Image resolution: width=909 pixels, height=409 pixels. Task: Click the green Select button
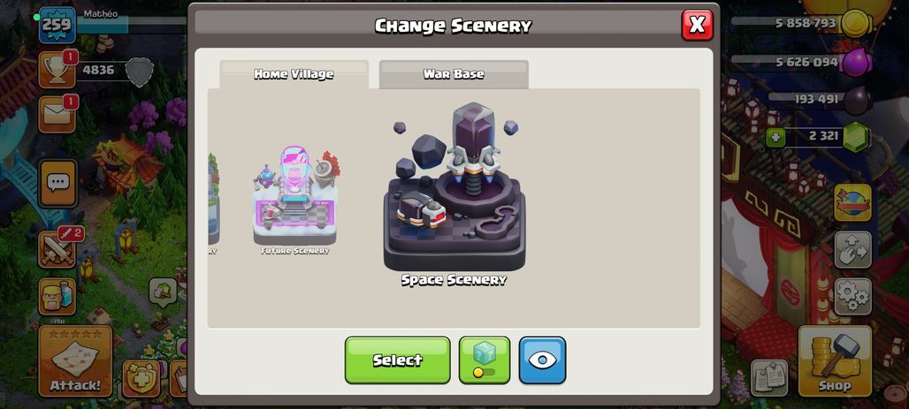click(398, 360)
